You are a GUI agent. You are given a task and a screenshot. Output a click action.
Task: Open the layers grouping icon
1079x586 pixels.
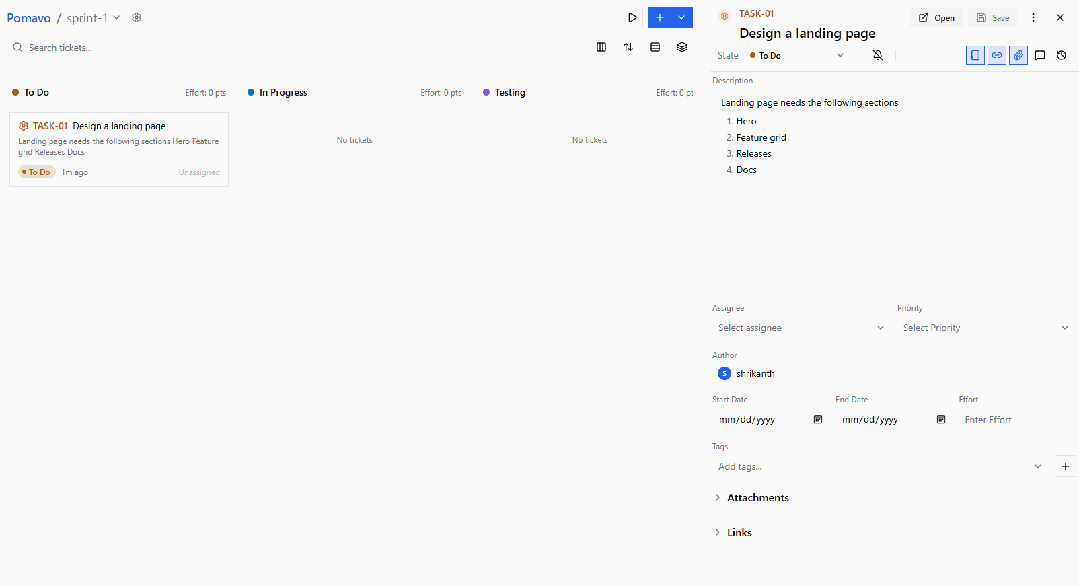[682, 47]
